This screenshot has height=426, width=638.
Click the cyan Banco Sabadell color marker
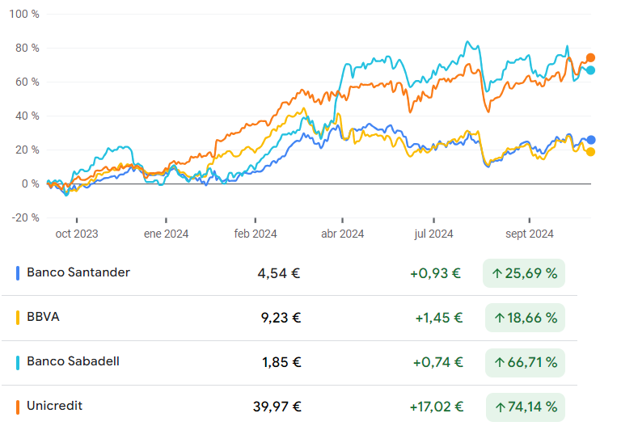point(18,362)
